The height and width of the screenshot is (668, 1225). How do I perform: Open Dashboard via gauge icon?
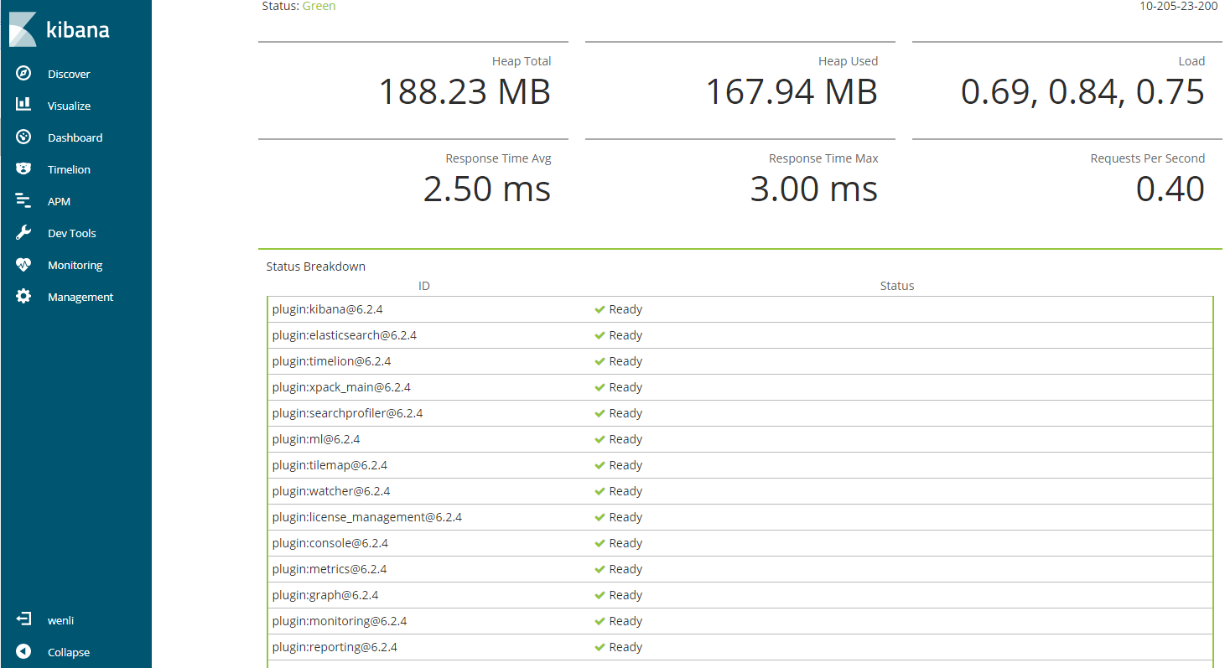point(23,137)
